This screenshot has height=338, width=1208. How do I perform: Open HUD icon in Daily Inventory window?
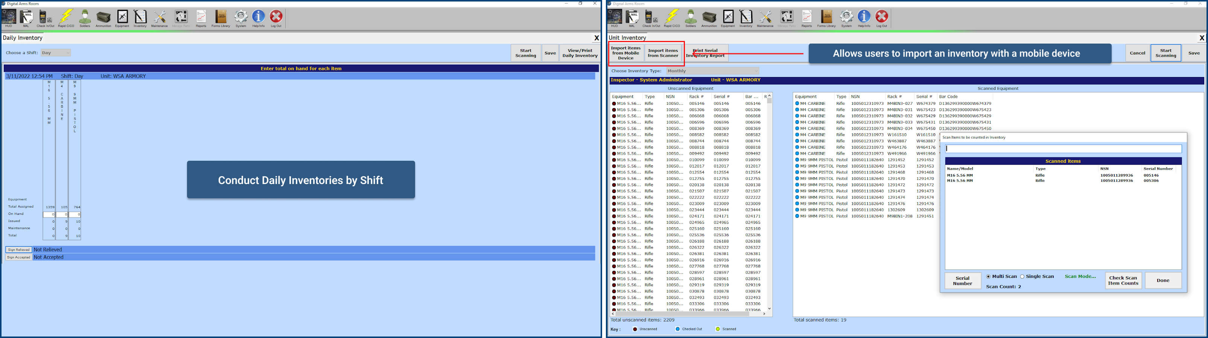point(8,17)
